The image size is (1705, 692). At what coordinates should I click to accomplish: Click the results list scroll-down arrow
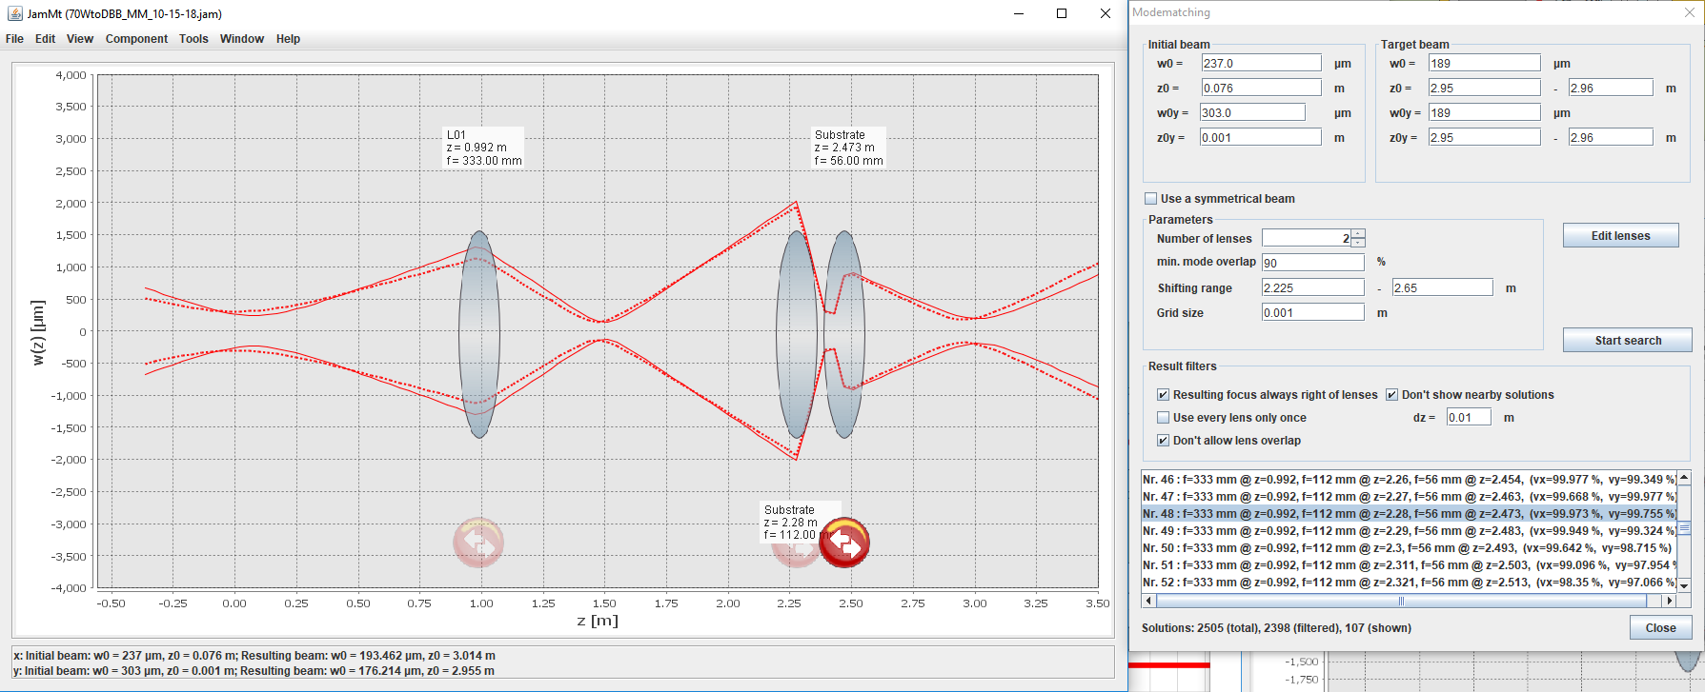1684,585
